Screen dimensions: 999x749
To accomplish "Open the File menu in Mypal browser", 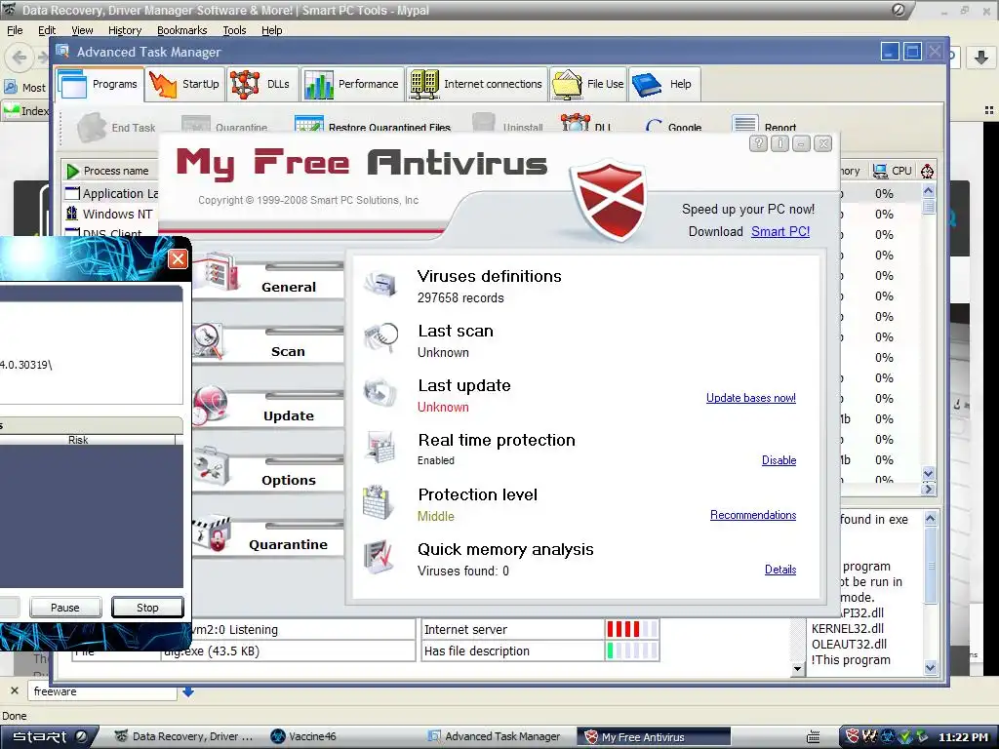I will pos(15,30).
